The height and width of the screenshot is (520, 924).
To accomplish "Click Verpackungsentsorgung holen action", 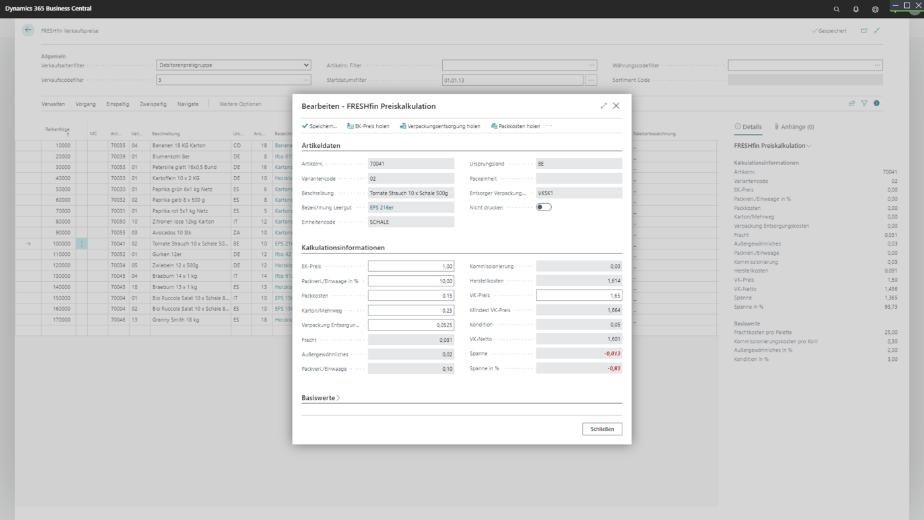I will pyautogui.click(x=440, y=126).
